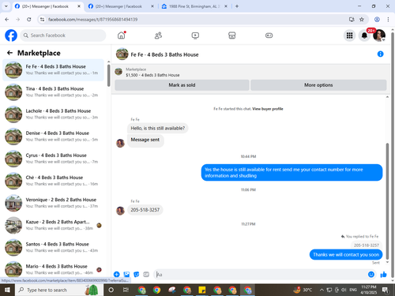Open the Facebook logo home link
The width and height of the screenshot is (395, 296).
pyautogui.click(x=11, y=36)
